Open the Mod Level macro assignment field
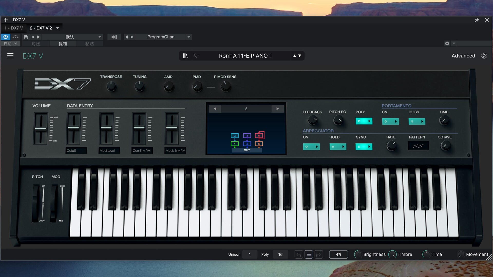This screenshot has height=277, width=493. (109, 151)
